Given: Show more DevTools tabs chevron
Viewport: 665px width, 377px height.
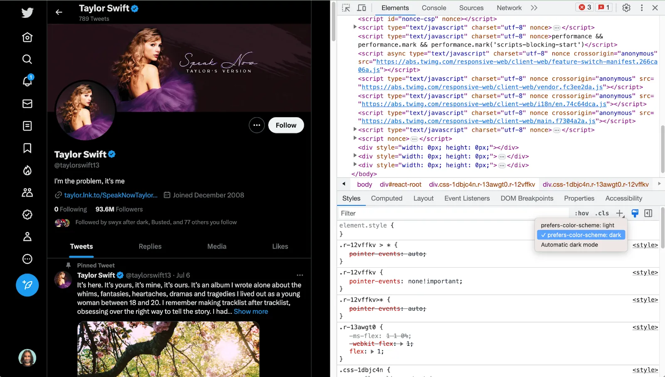Looking at the screenshot, I should (x=534, y=8).
